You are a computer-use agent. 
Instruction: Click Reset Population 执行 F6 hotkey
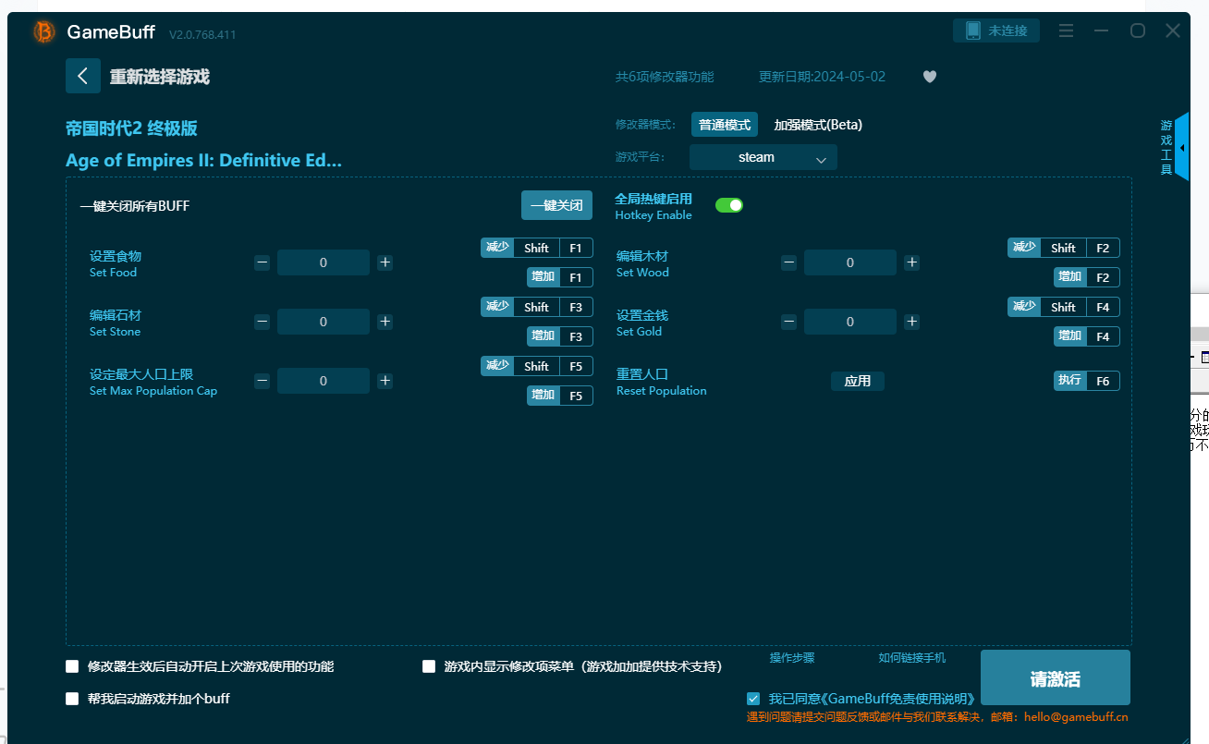click(1087, 381)
